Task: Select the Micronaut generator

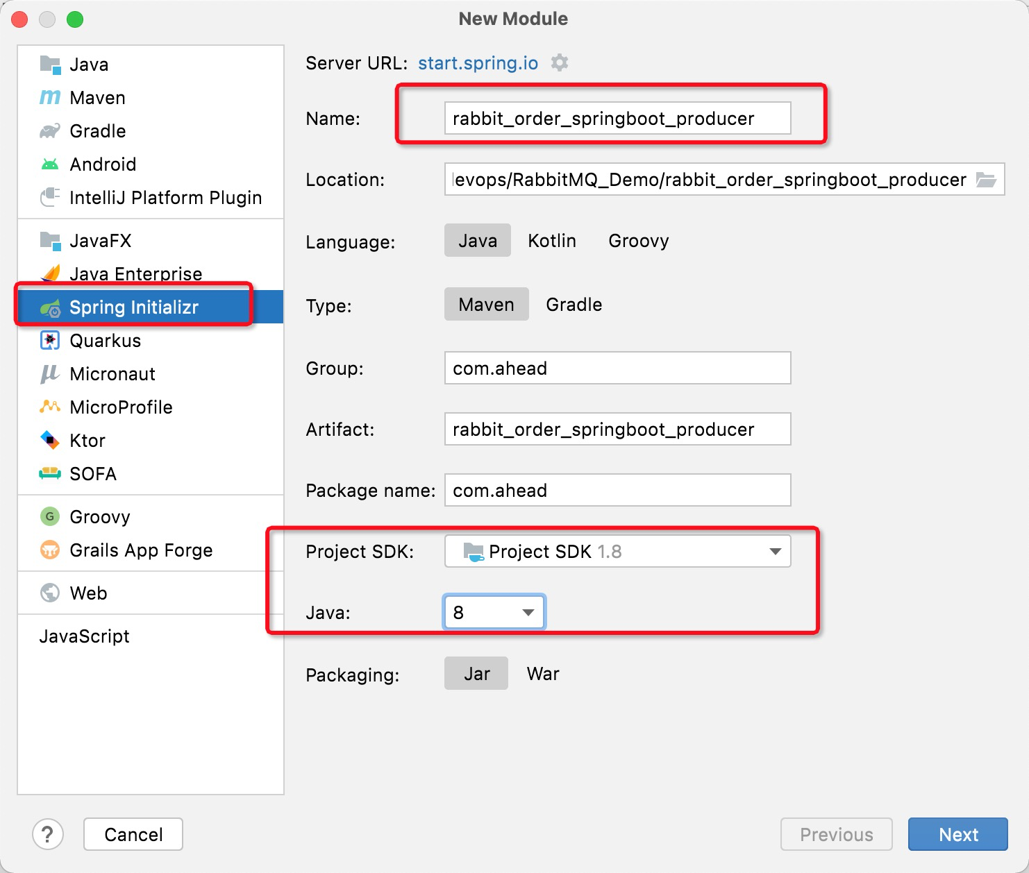Action: 112,373
